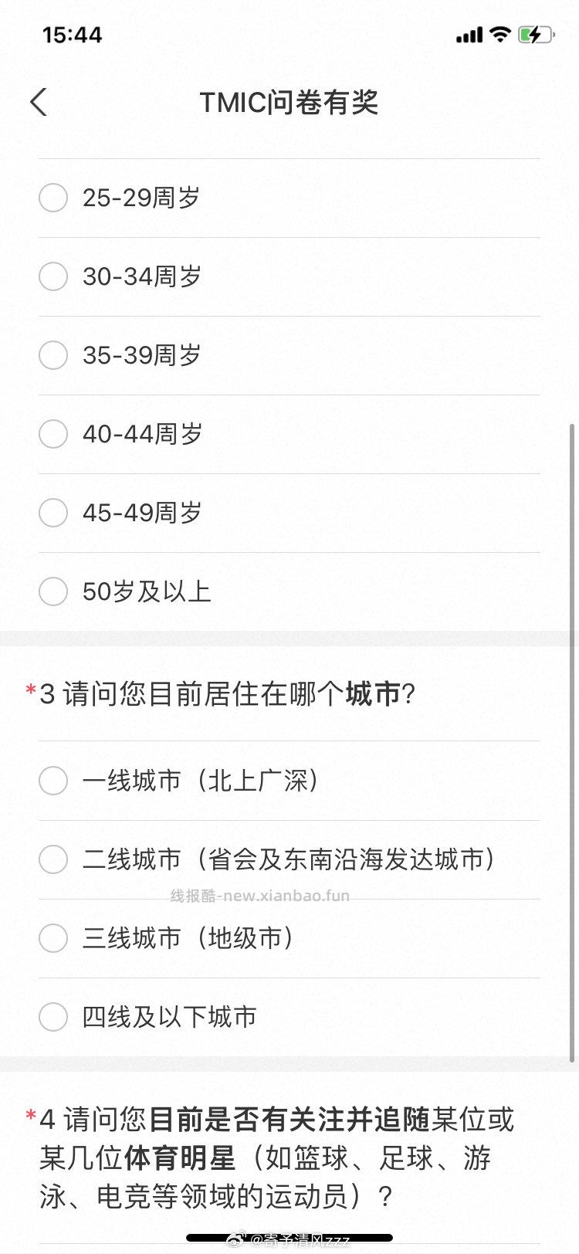Tap question 4 sports star heading
579x1254 pixels.
click(276, 1157)
